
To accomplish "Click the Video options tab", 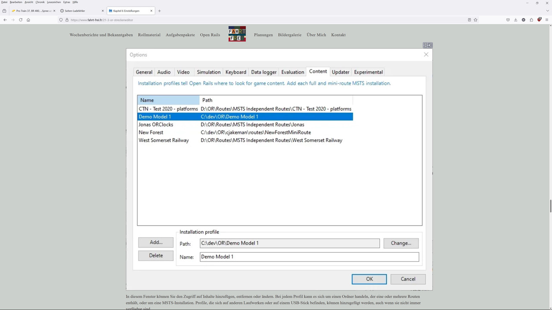I will (183, 72).
